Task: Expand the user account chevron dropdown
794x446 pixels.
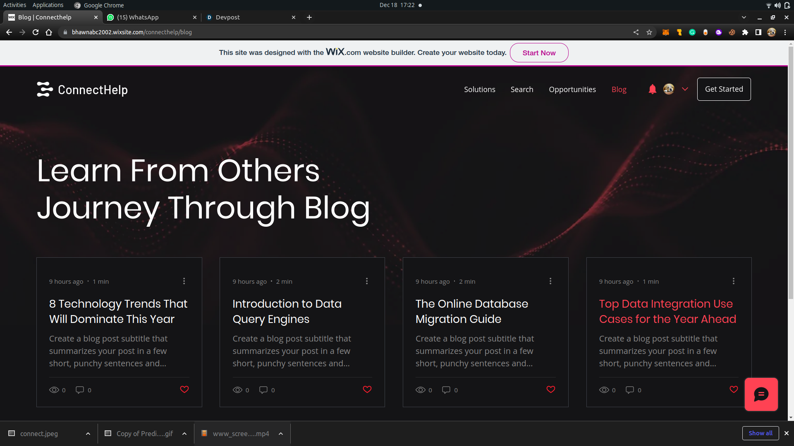Action: tap(685, 89)
